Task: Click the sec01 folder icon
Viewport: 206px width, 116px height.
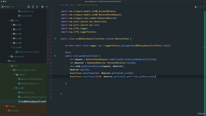Action: [x=14, y=25]
